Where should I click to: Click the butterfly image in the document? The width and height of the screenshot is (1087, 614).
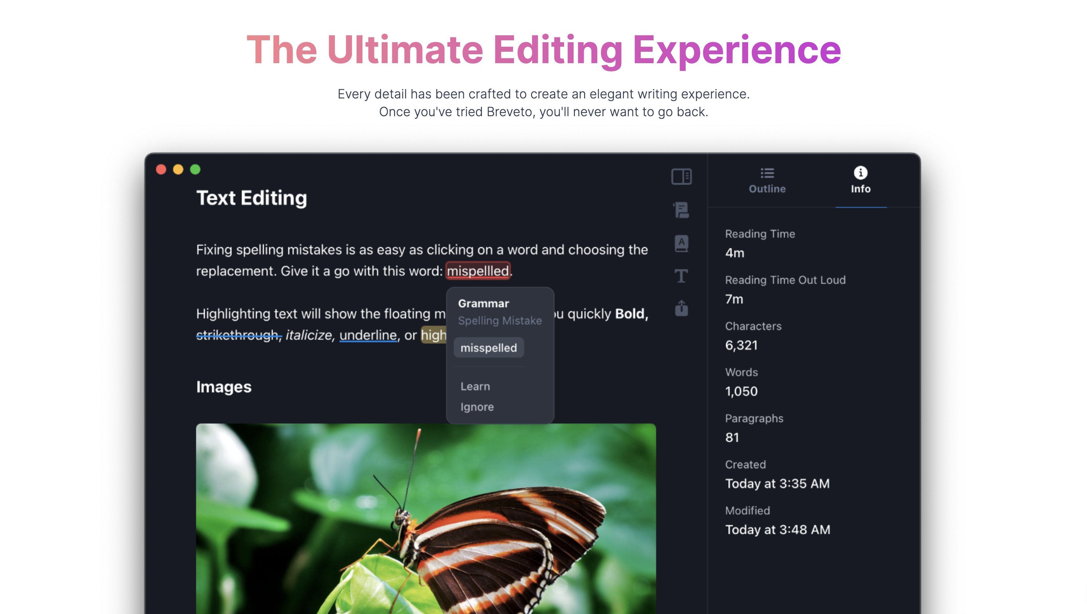click(426, 518)
